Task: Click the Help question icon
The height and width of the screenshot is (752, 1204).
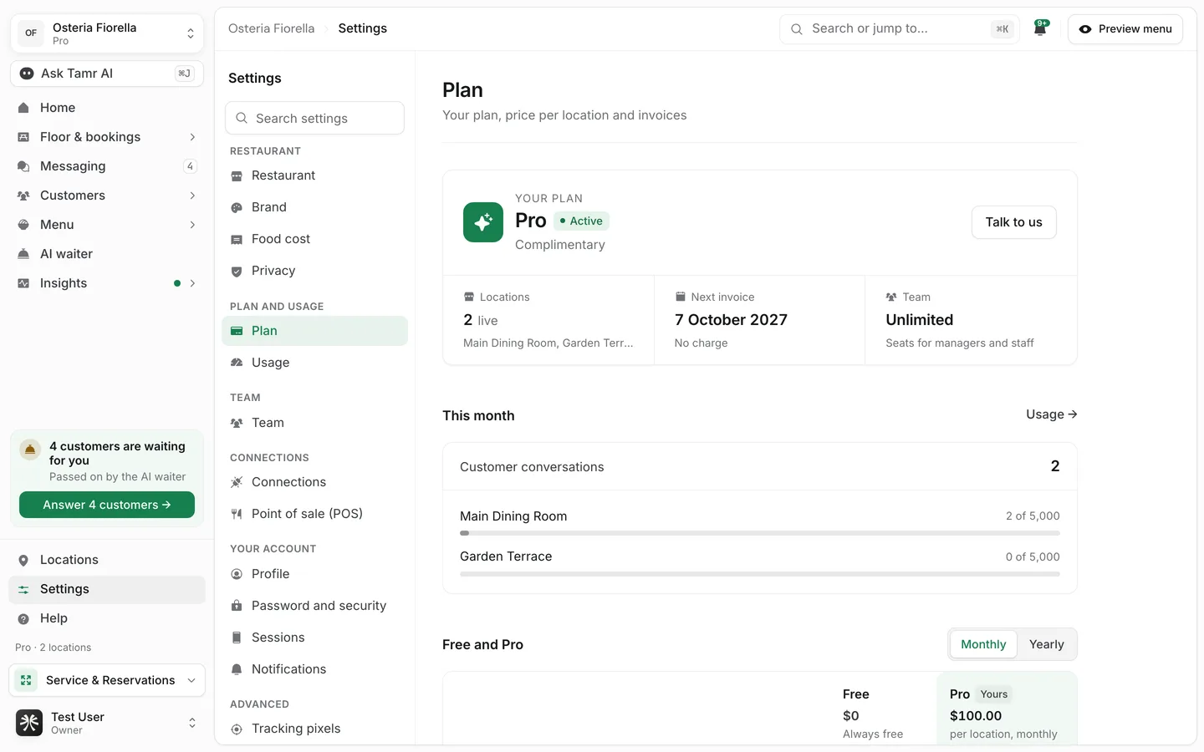Action: coord(23,618)
